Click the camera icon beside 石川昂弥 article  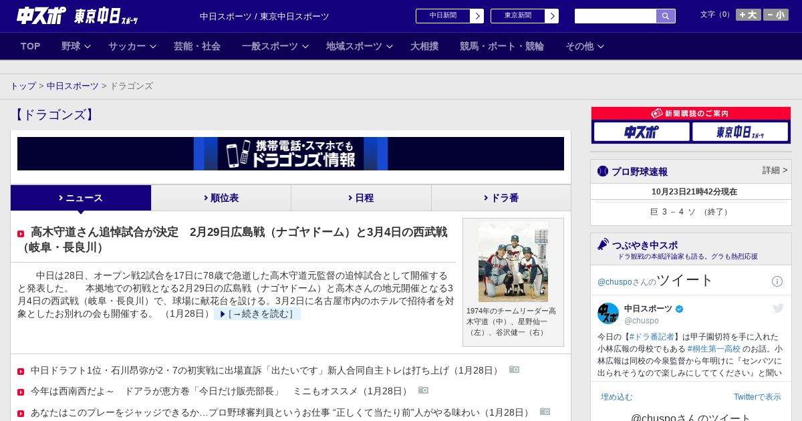[514, 370]
